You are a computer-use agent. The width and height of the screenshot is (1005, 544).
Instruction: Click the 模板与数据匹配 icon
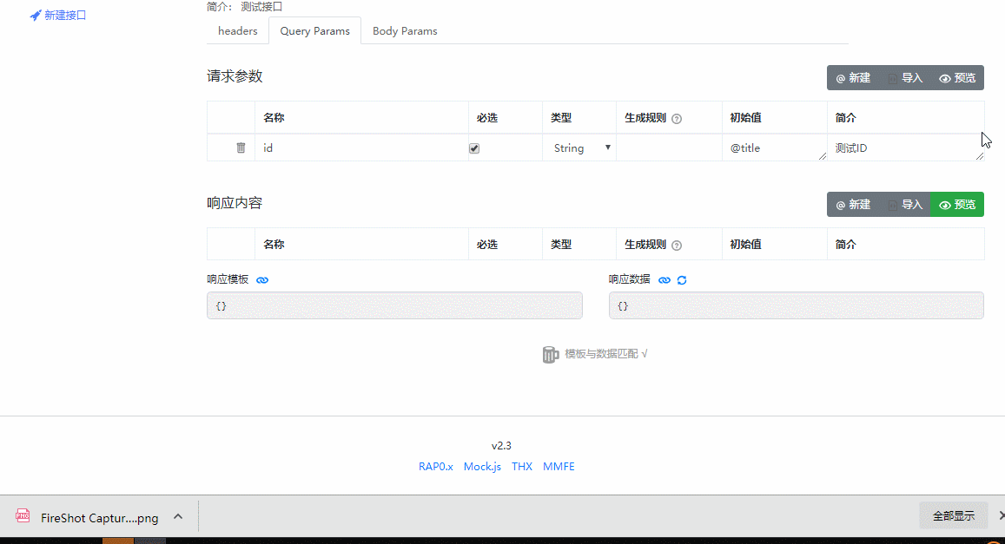click(551, 354)
